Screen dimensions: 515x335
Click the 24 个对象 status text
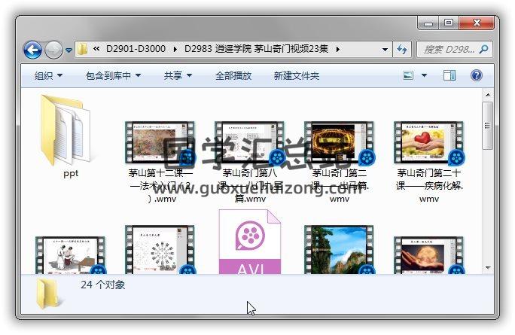coord(103,285)
